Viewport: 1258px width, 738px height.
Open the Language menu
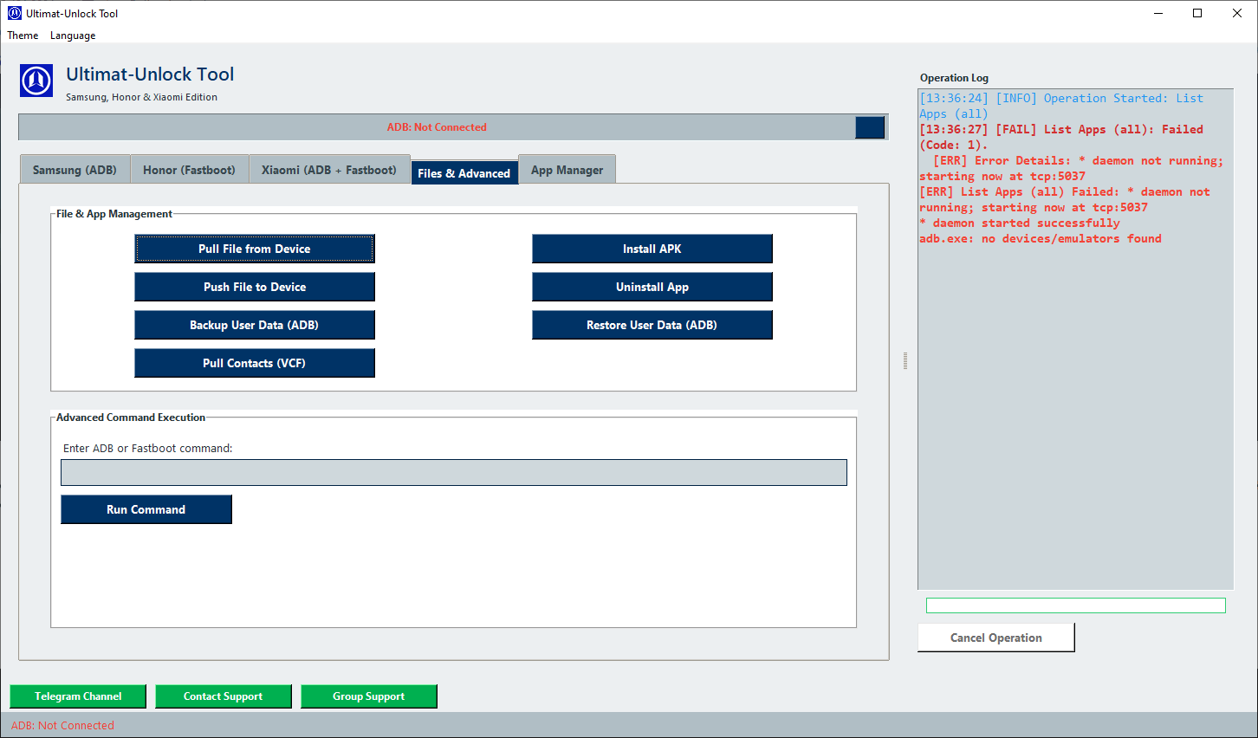72,36
